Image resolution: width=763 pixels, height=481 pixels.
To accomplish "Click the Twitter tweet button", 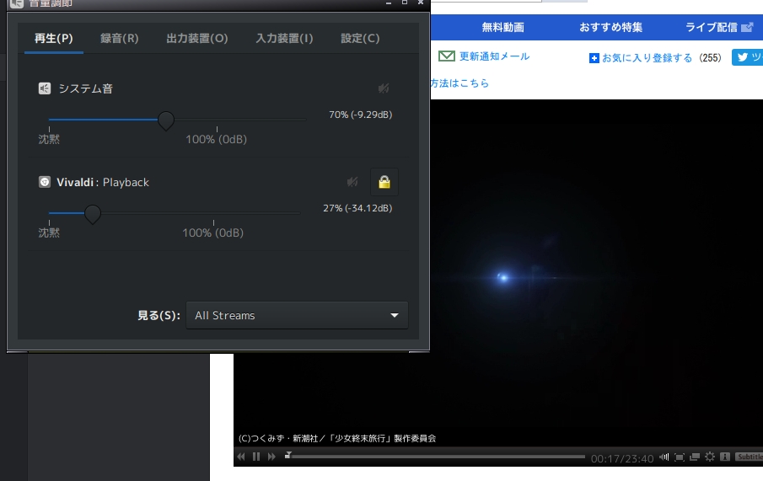I will 748,57.
